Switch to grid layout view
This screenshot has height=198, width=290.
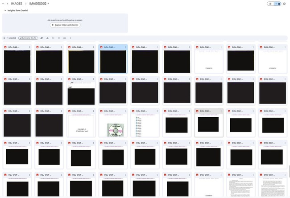pyautogui.click(x=278, y=4)
